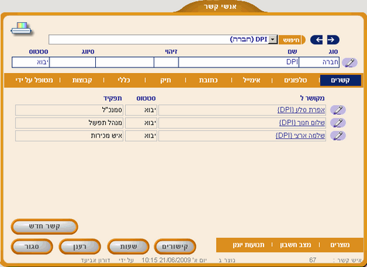Open the שלום חנוך {DPI} link
Screen dimensions: 367x267
tap(302, 123)
